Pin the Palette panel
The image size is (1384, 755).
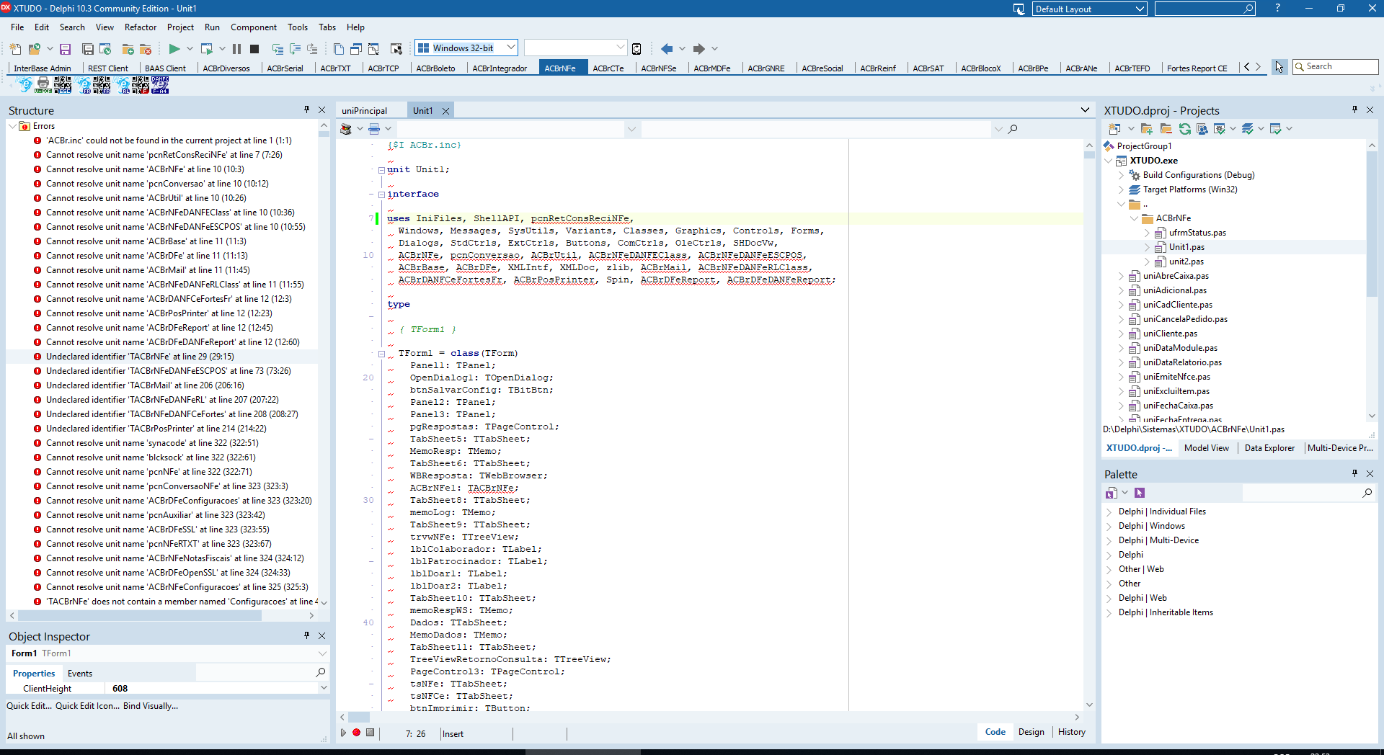(1354, 473)
